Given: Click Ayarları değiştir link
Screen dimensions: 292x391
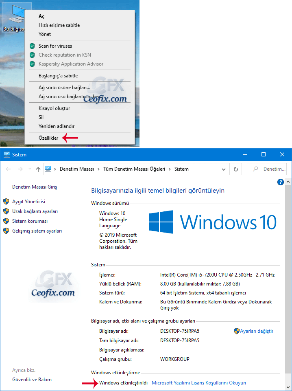Looking at the screenshot, I should click(x=257, y=331).
